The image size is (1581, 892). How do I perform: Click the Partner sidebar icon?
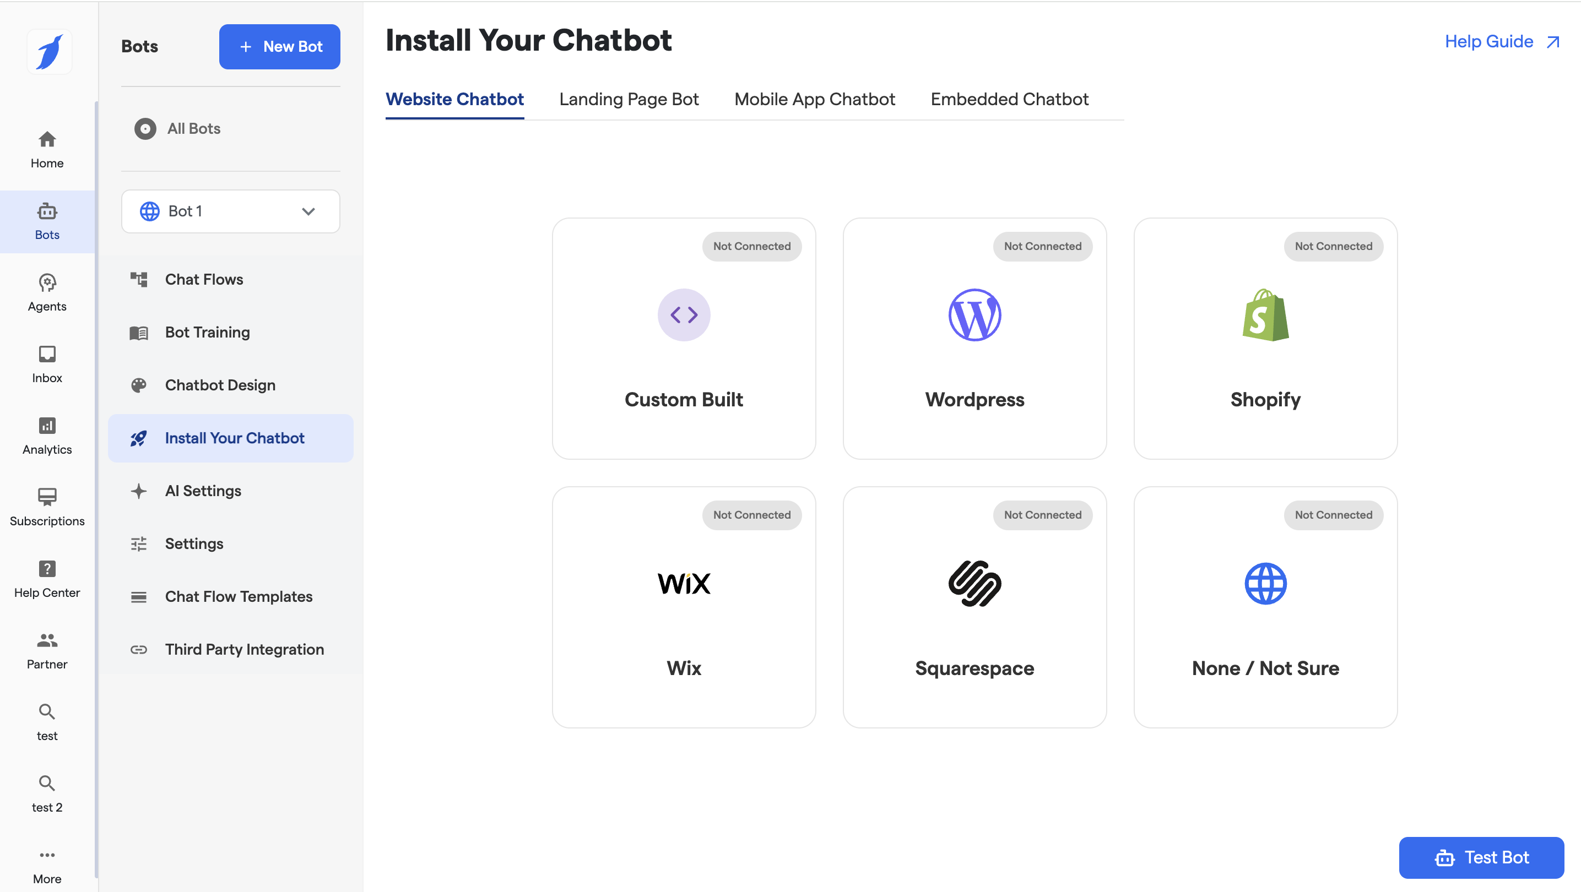tap(47, 650)
